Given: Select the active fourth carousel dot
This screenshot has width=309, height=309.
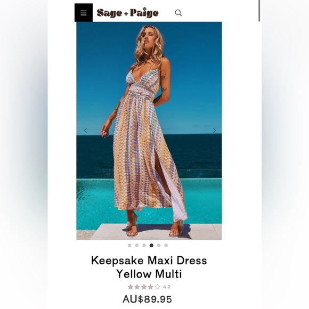Looking at the screenshot, I should [151, 246].
